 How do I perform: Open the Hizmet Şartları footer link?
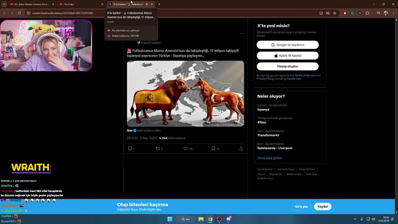pos(265,169)
